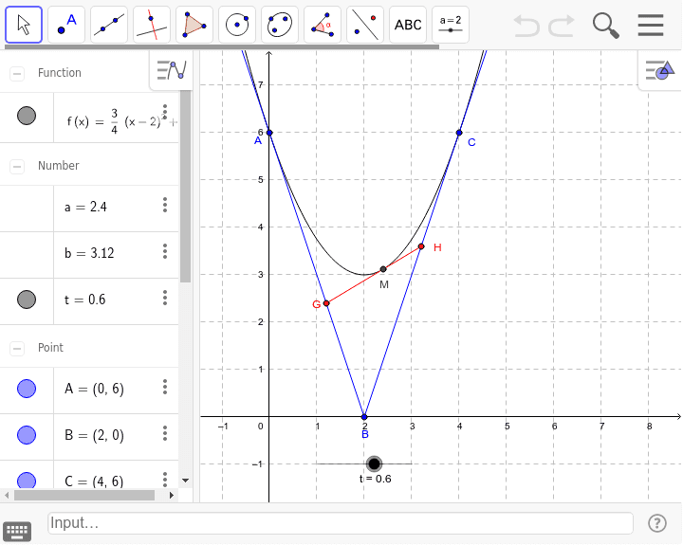Screen dimensions: 683x545
Task: Collapse the Function group
Action: [x=17, y=74]
